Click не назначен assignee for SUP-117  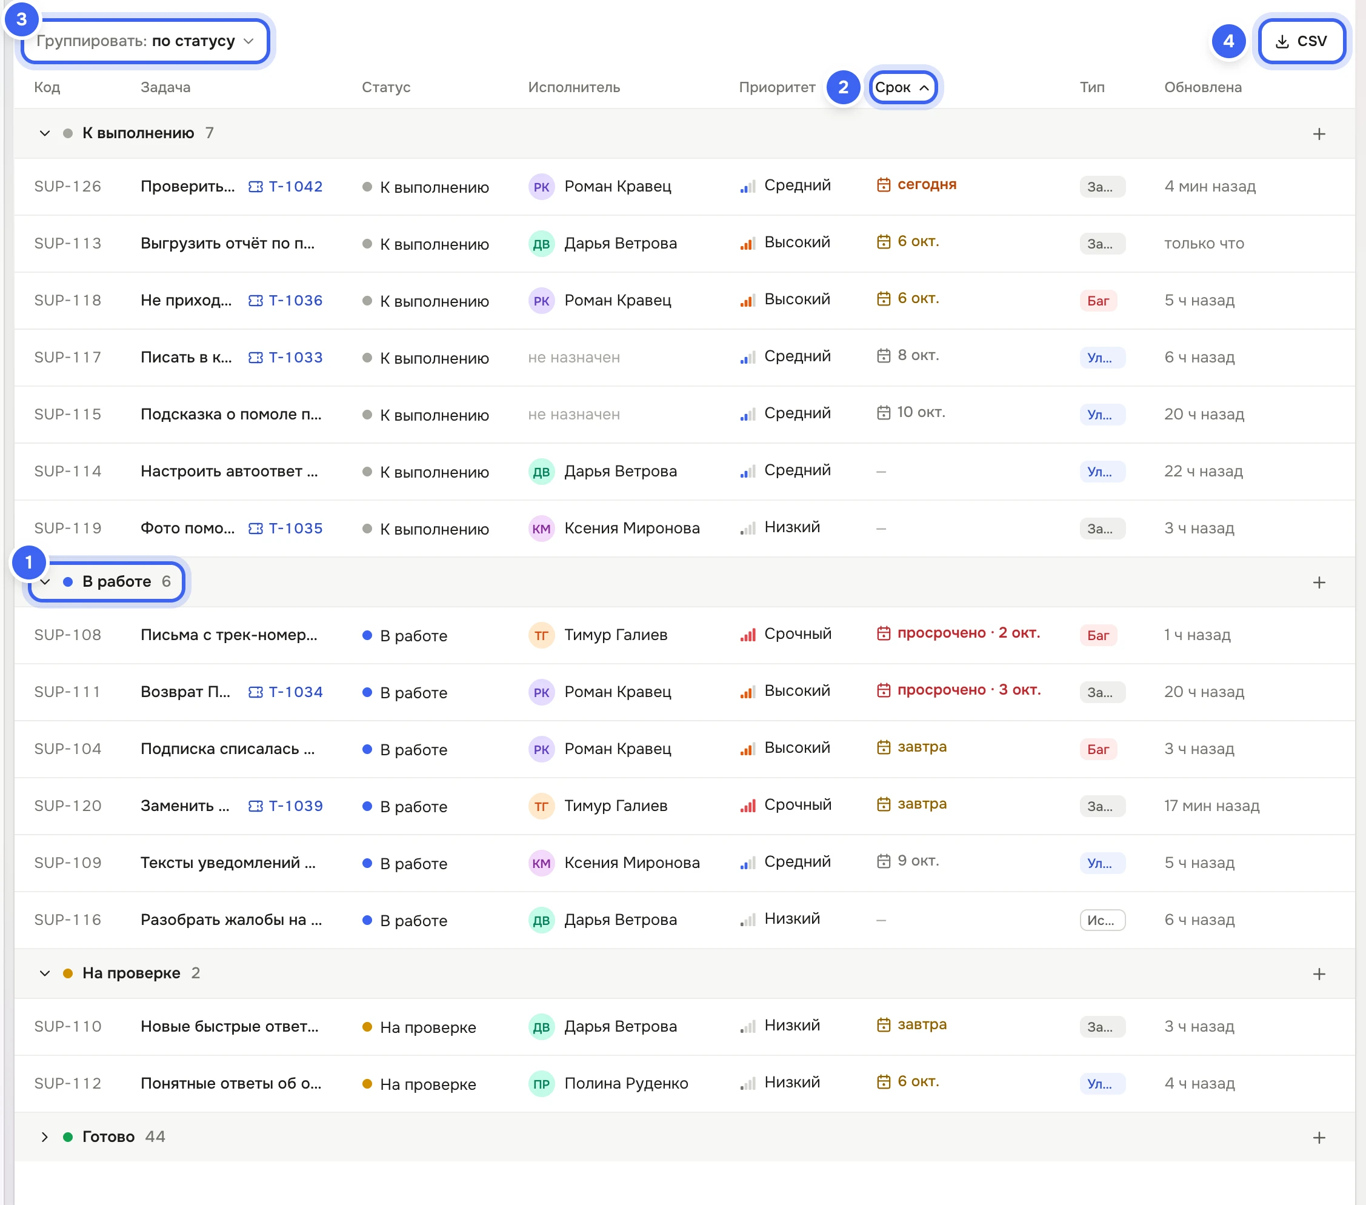coord(573,358)
